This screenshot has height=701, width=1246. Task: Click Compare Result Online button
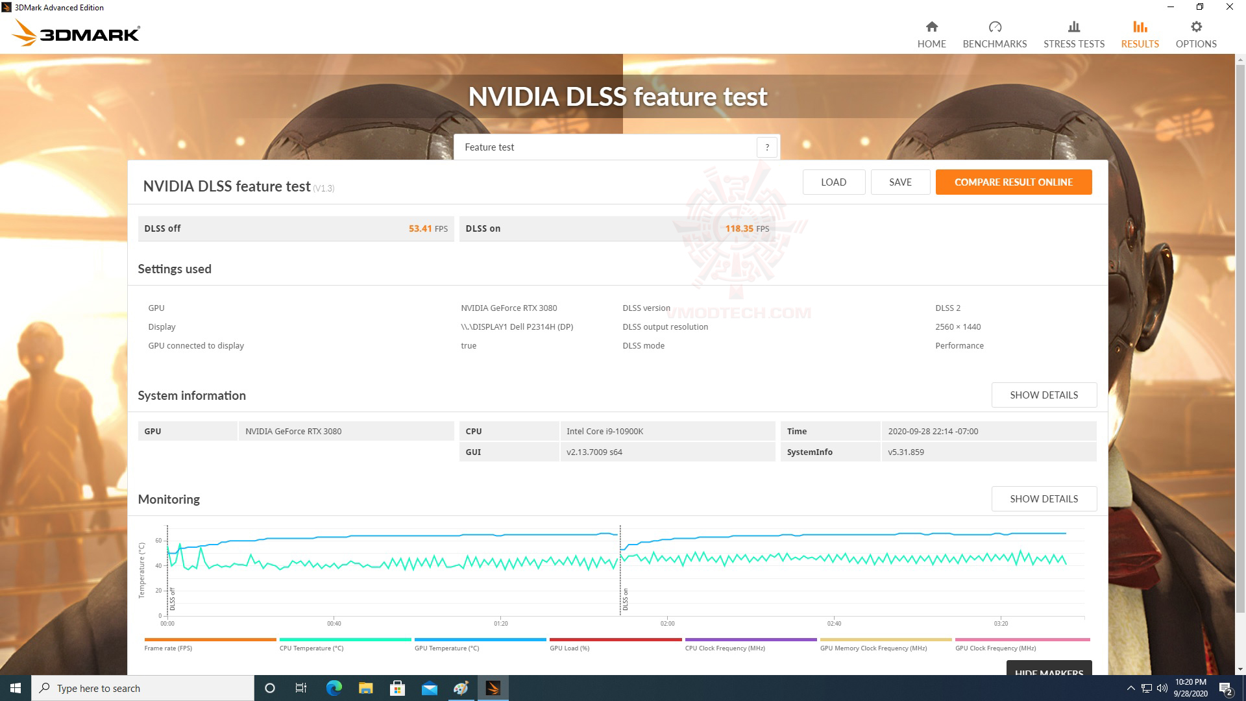(1013, 182)
